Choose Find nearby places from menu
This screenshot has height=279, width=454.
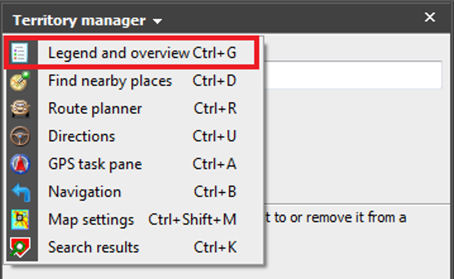pyautogui.click(x=135, y=81)
